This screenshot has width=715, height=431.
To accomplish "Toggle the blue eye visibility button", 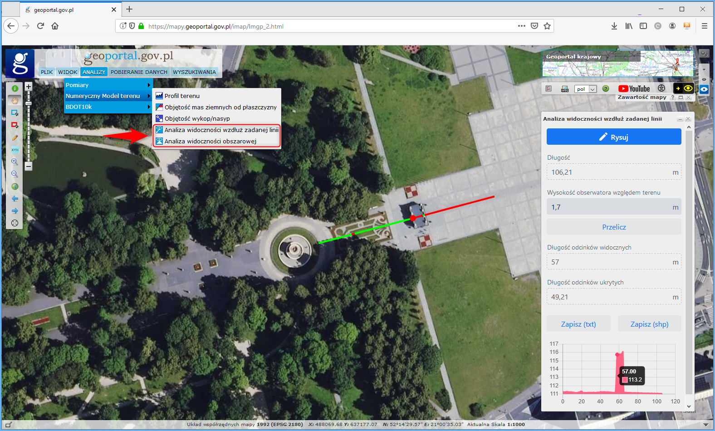I will pyautogui.click(x=704, y=89).
